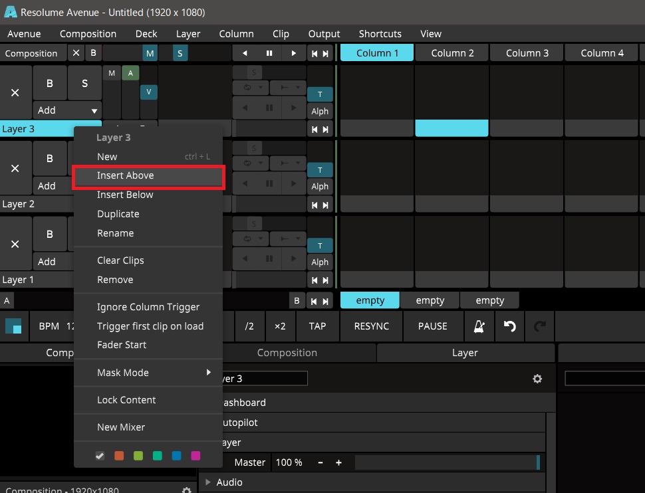Screen dimensions: 645x493
Task: Open the Layer 1 Alph transition dropdown
Action: pos(320,262)
